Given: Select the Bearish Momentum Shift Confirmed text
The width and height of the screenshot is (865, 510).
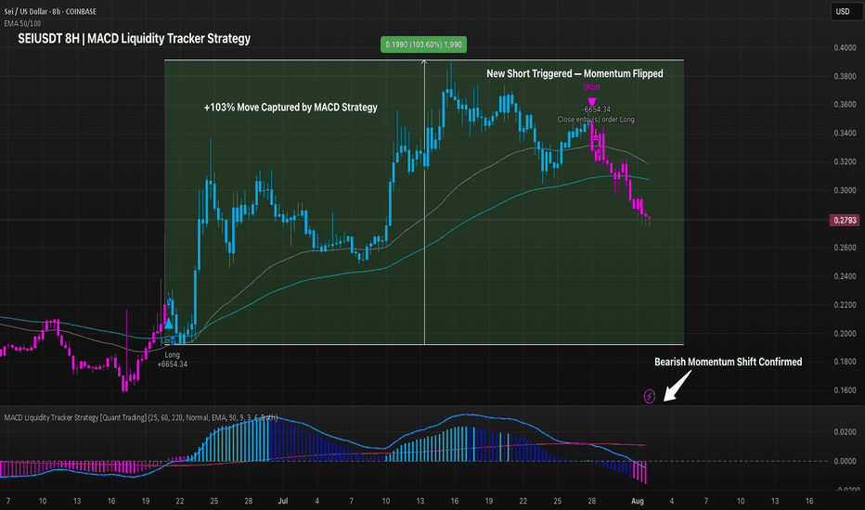Looking at the screenshot, I should point(728,362).
